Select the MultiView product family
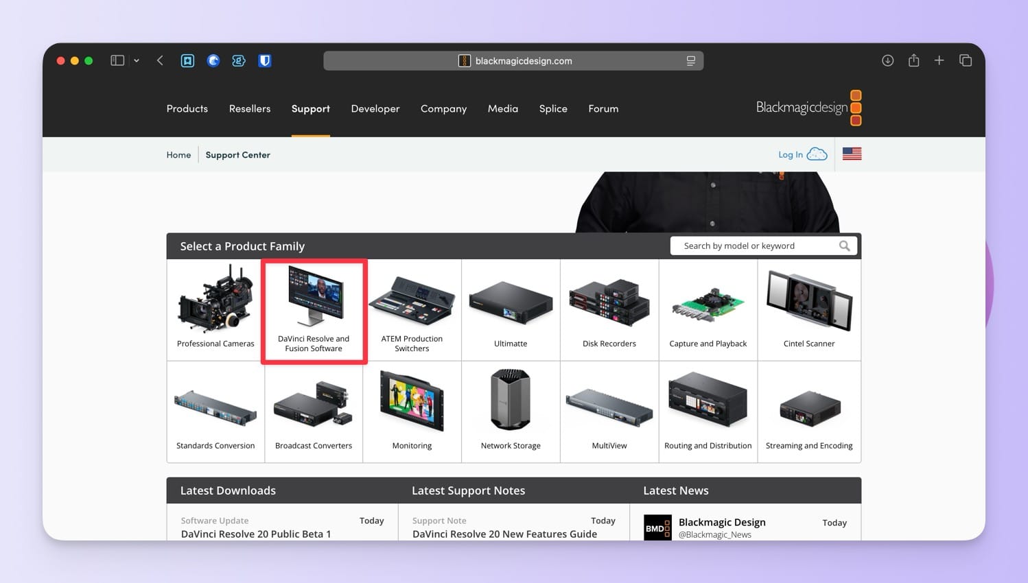 pos(609,412)
